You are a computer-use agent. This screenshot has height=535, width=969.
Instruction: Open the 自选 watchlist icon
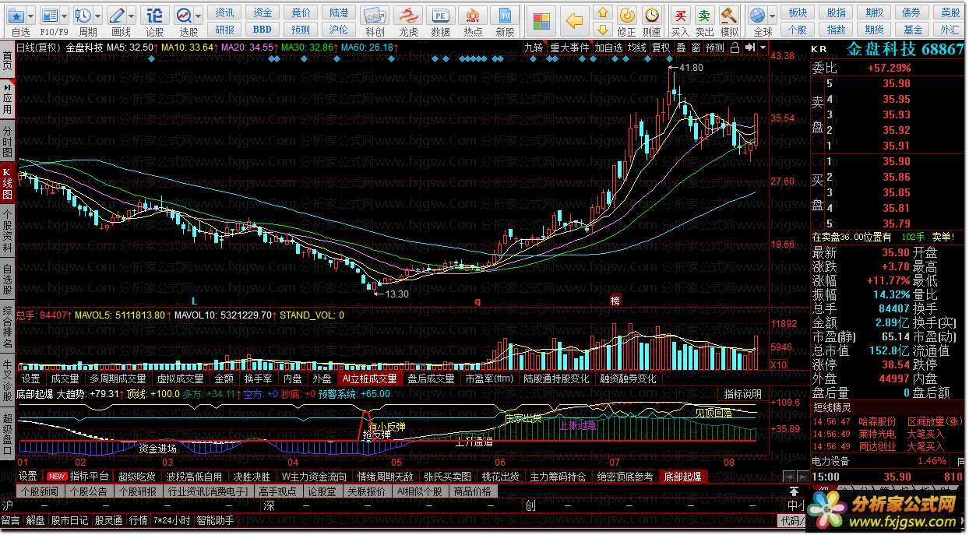[17, 16]
